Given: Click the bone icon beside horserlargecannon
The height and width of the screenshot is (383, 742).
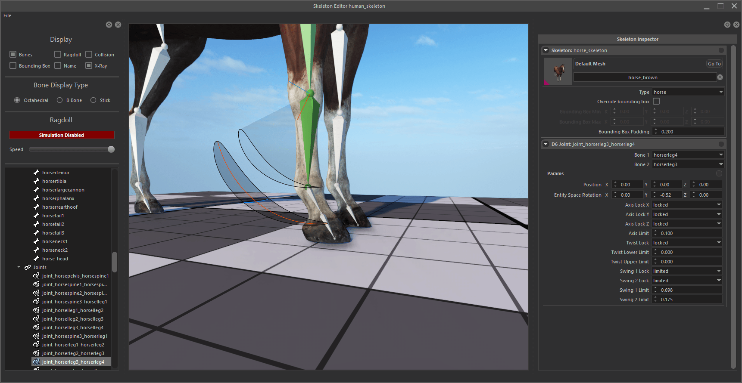Looking at the screenshot, I should click(37, 190).
